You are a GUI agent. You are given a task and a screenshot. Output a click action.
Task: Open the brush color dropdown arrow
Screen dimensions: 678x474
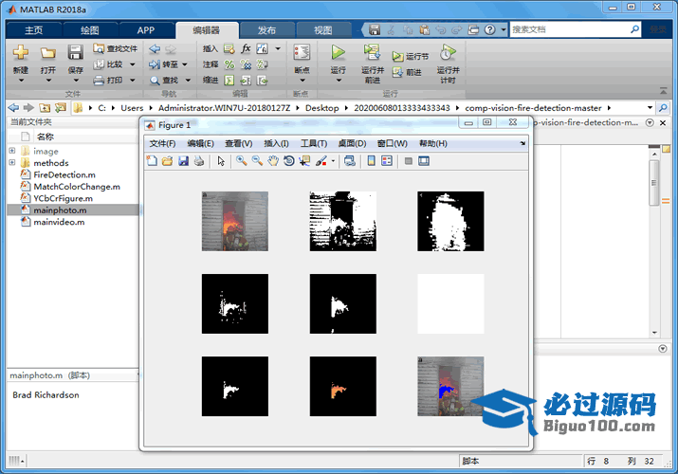pos(334,161)
